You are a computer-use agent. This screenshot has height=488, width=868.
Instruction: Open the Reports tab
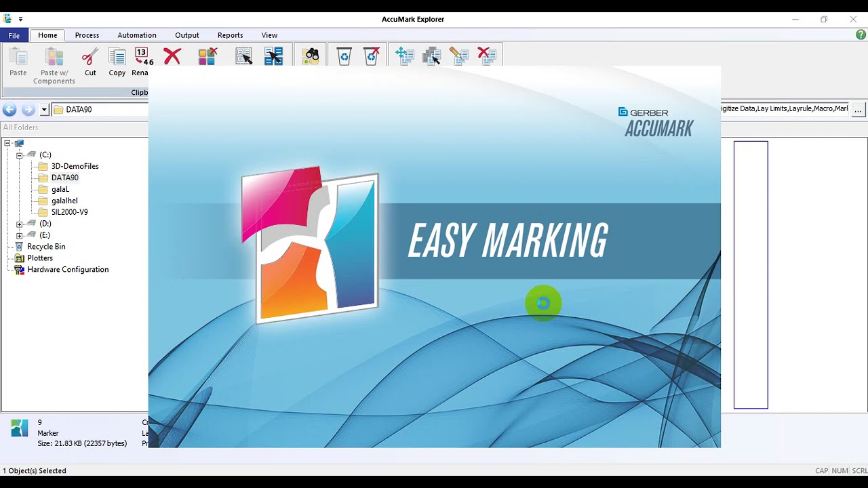point(230,35)
